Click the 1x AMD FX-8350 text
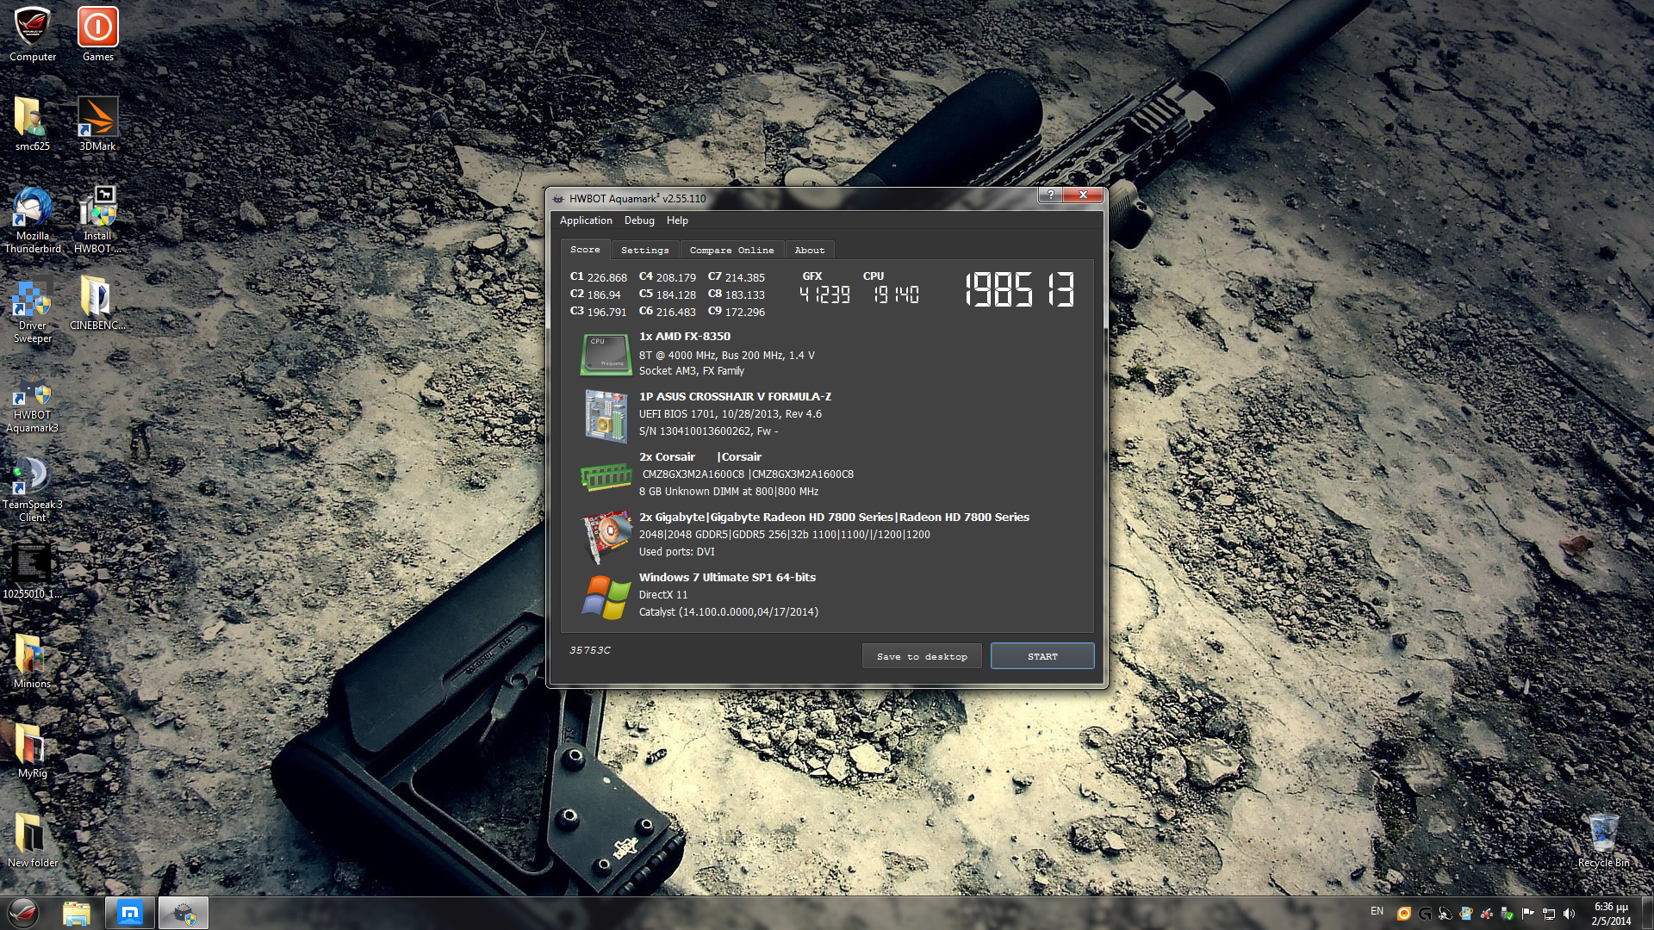Image resolution: width=1654 pixels, height=930 pixels. click(x=684, y=337)
